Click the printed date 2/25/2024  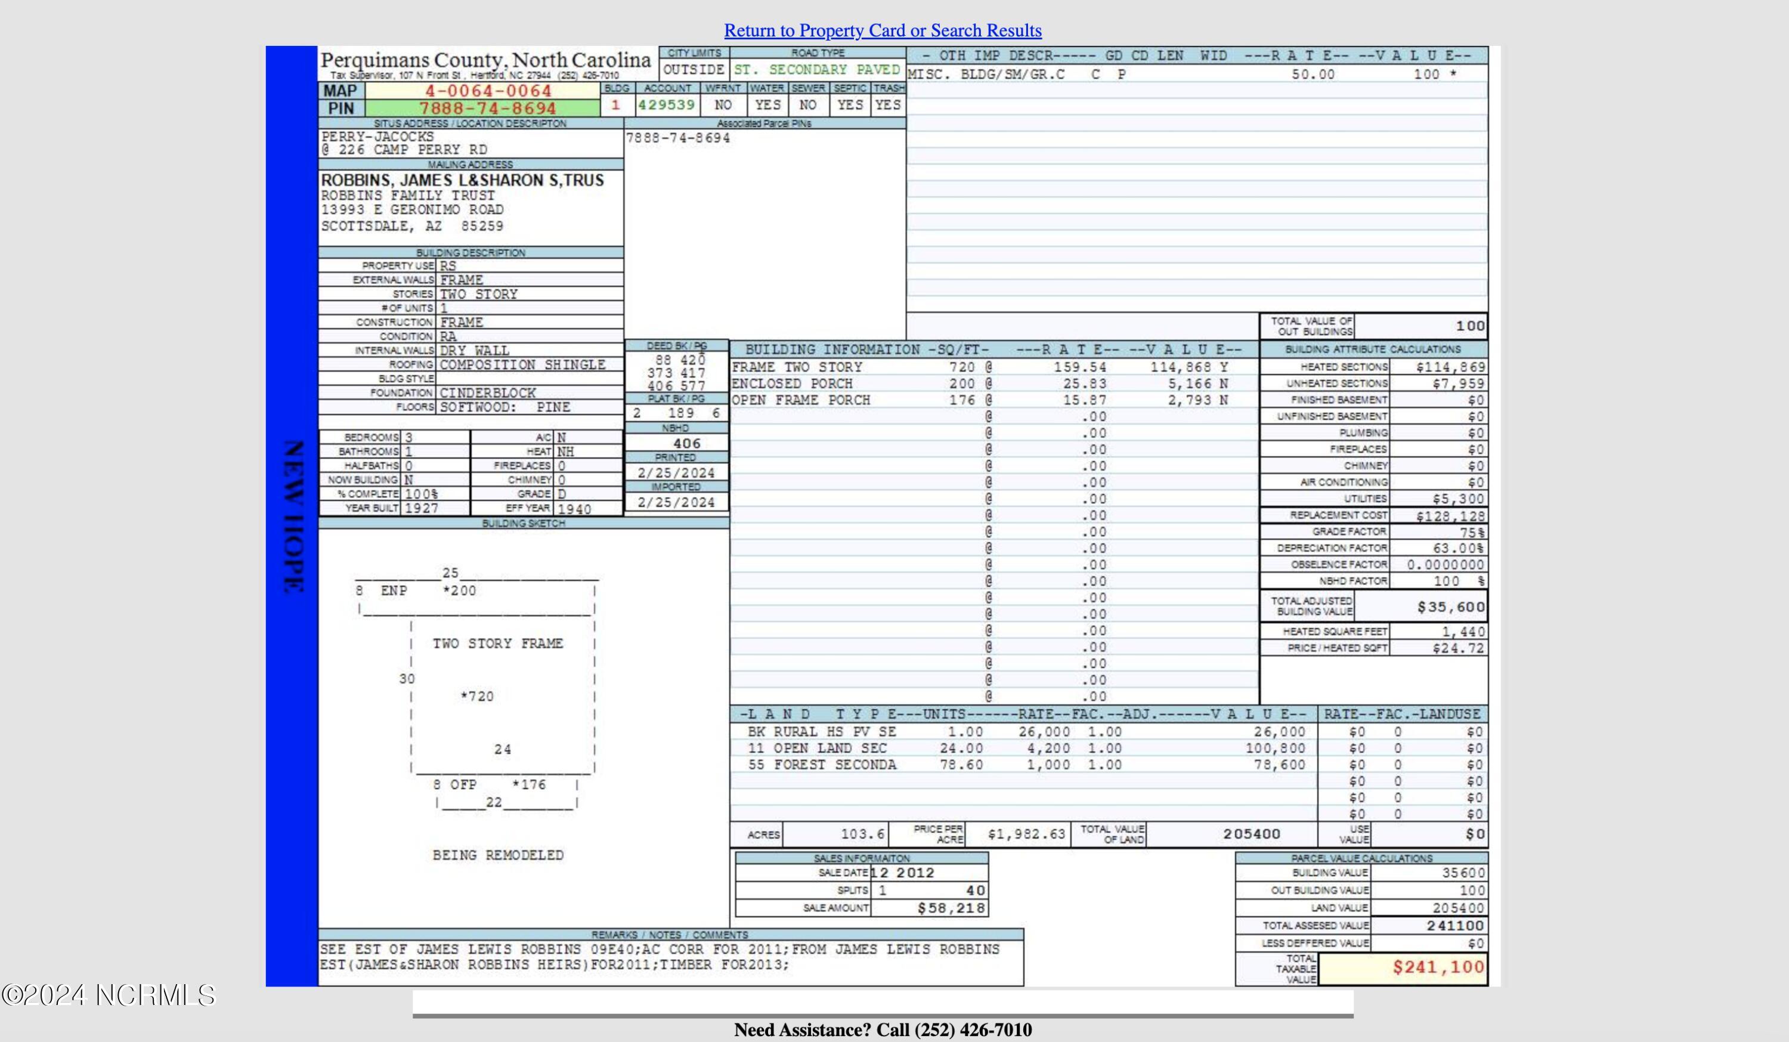click(x=676, y=473)
